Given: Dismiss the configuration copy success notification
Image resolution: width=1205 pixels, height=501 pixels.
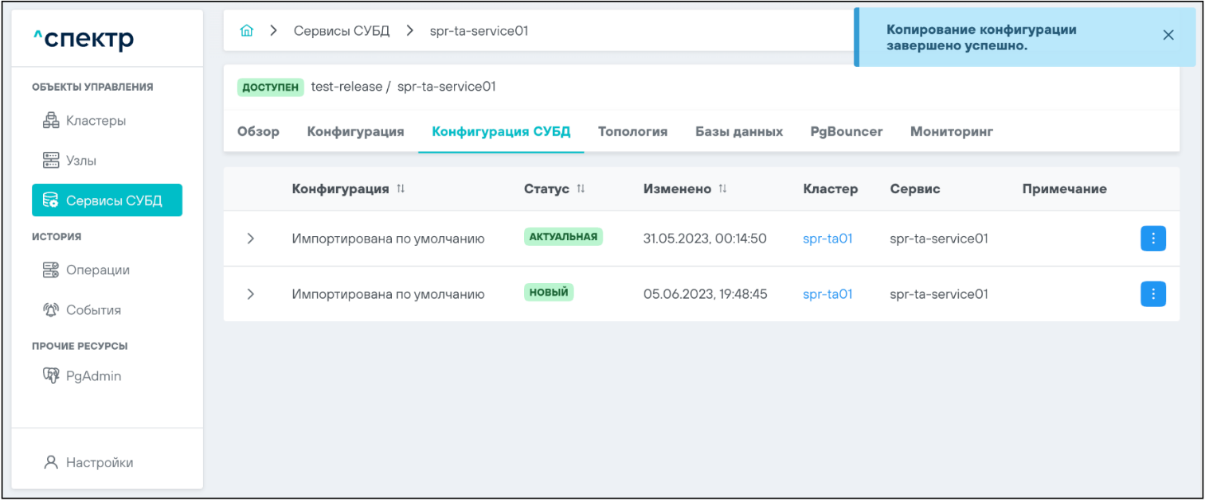Looking at the screenshot, I should point(1168,35).
